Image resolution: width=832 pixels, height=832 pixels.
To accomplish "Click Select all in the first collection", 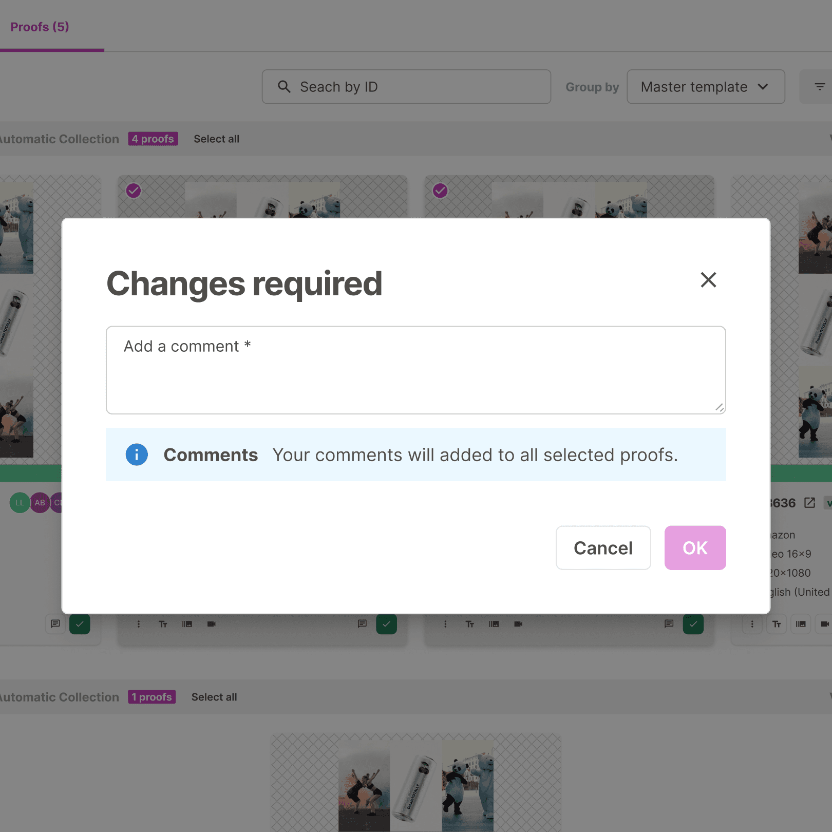I will (x=216, y=139).
